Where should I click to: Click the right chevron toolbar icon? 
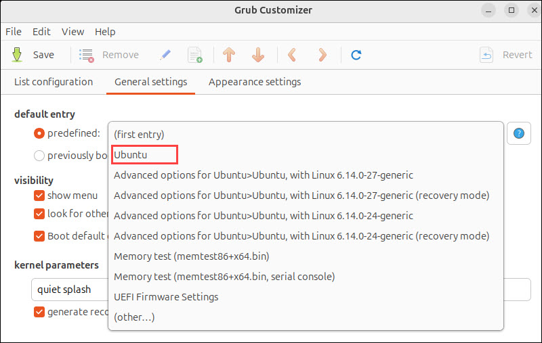point(322,55)
